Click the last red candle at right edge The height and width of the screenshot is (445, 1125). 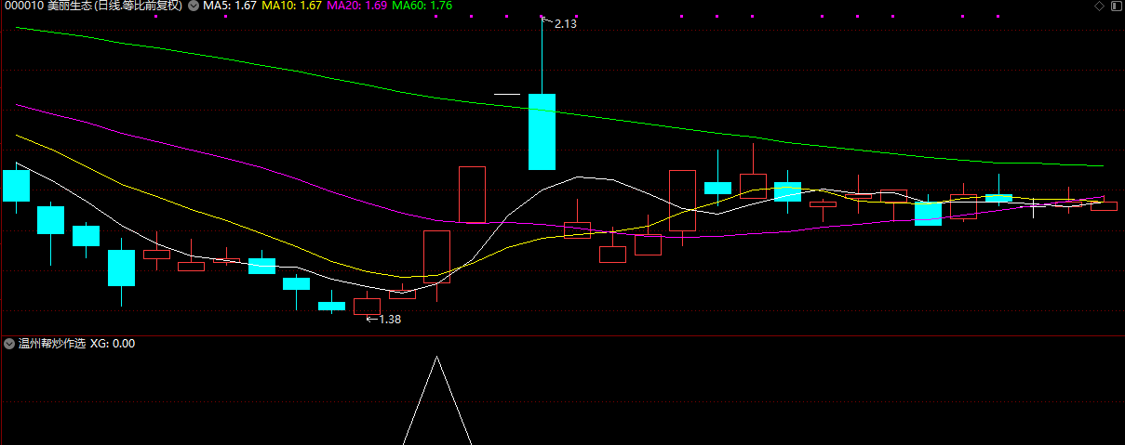tap(1104, 205)
